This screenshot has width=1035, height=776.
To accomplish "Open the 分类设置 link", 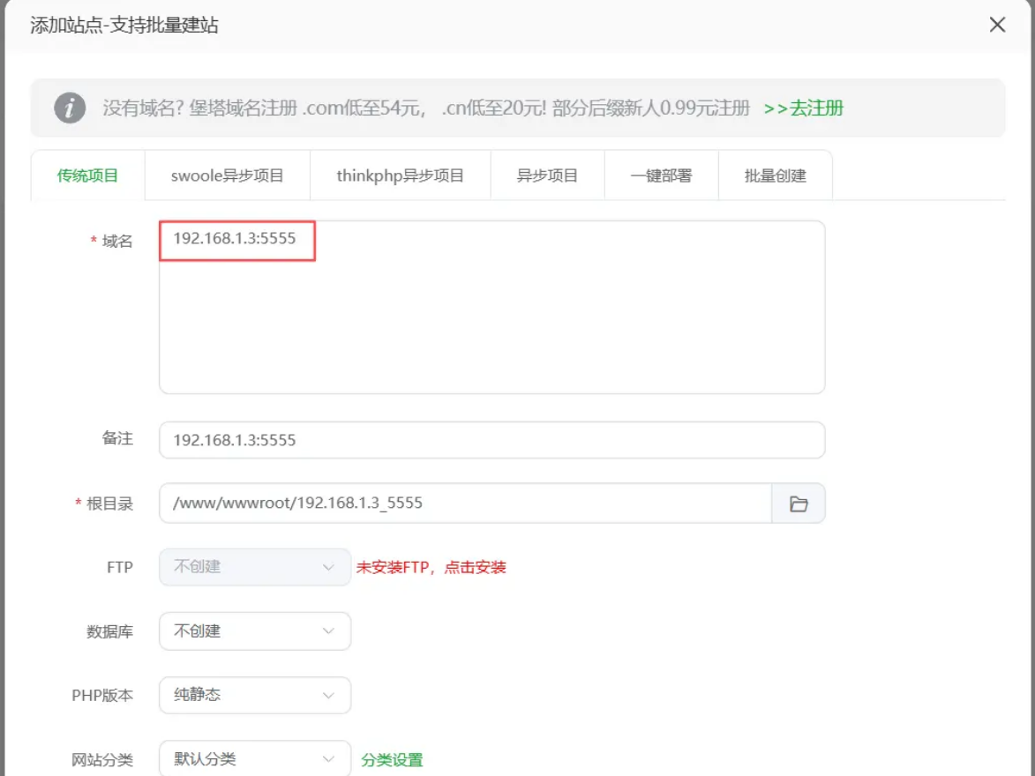I will [x=391, y=759].
